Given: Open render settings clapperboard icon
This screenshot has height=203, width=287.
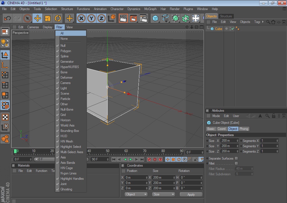Looking at the screenshot, I should [x=144, y=18].
